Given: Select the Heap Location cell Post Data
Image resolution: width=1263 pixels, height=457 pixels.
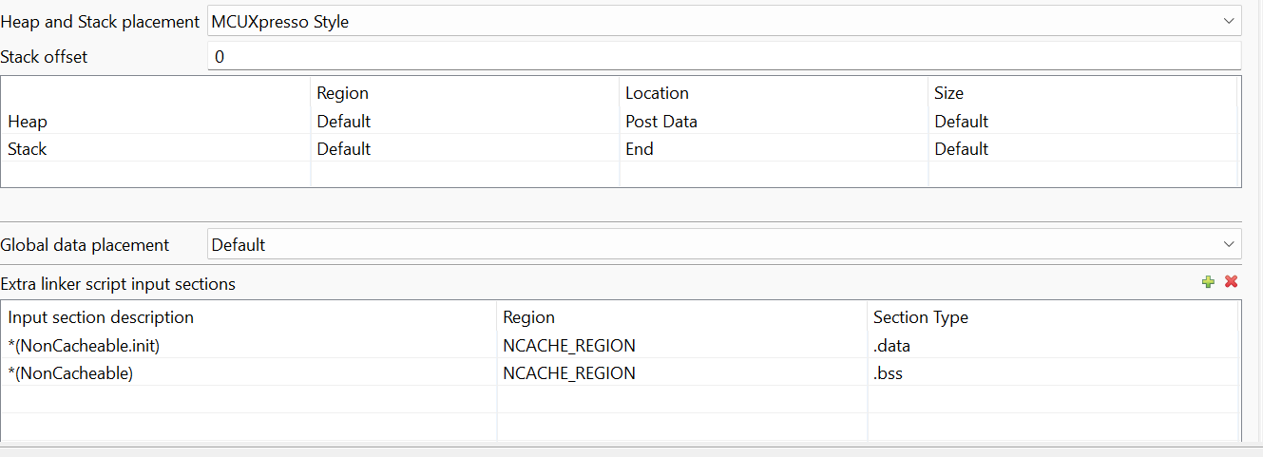Looking at the screenshot, I should [x=661, y=122].
